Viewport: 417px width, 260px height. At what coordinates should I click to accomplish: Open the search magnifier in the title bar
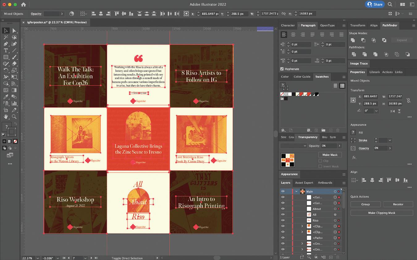click(x=390, y=4)
